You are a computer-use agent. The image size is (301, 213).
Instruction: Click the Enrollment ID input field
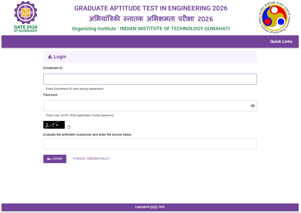[150, 79]
